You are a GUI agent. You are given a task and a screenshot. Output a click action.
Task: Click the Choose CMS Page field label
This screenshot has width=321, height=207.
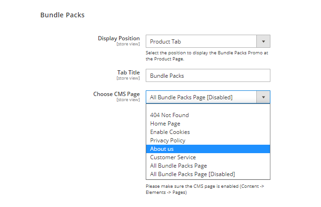click(x=116, y=94)
